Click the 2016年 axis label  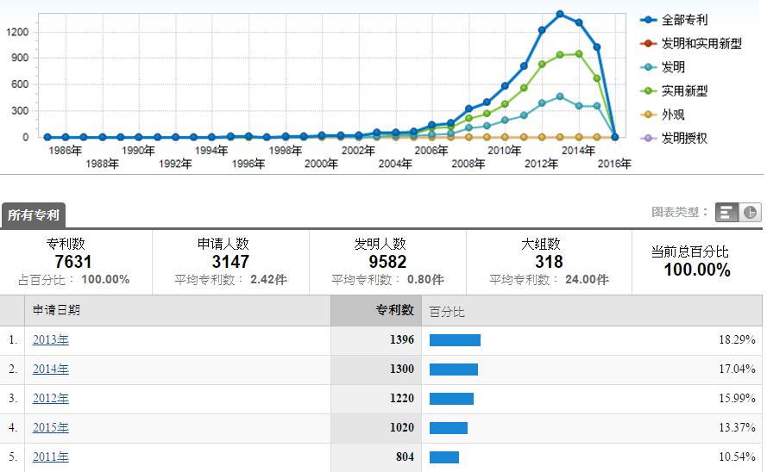coord(614,164)
